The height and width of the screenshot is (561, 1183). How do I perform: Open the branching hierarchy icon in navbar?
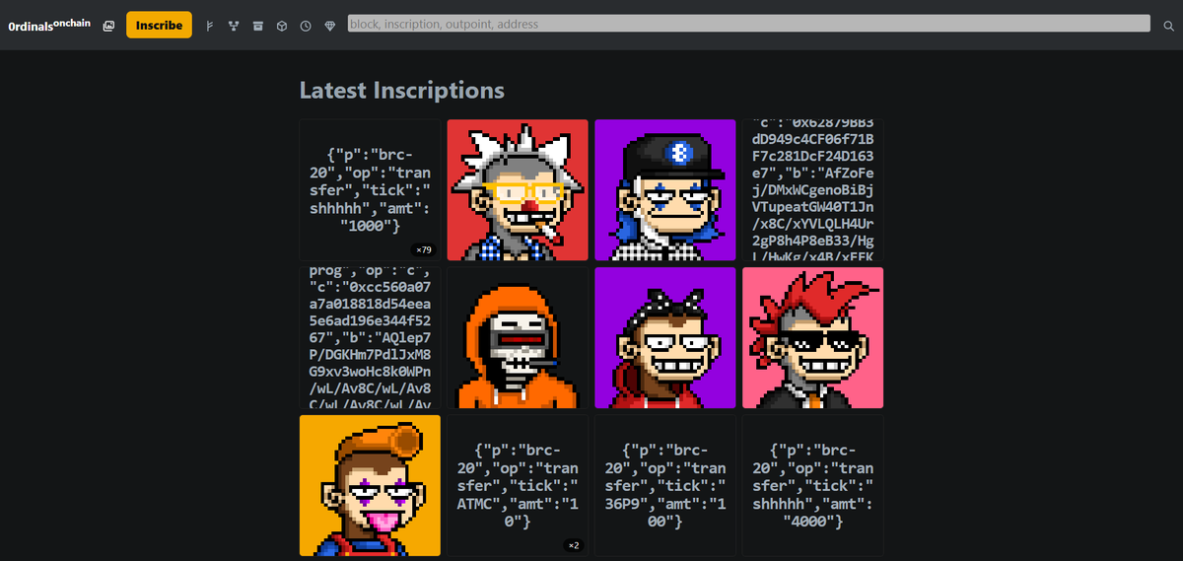click(x=234, y=25)
